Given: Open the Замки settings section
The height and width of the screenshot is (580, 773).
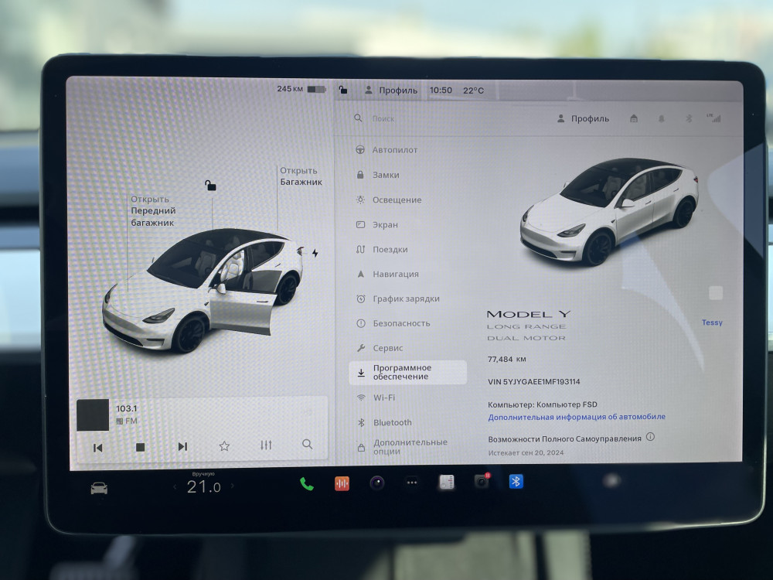Looking at the screenshot, I should pos(378,175).
